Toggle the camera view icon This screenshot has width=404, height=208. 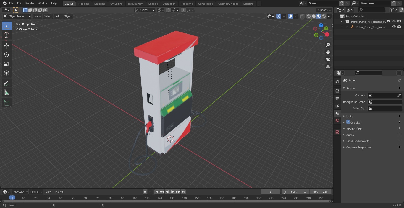[328, 60]
